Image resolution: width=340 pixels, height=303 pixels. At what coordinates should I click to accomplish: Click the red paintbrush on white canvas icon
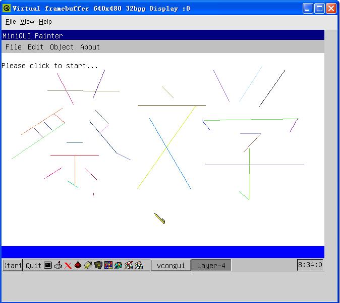click(x=128, y=265)
